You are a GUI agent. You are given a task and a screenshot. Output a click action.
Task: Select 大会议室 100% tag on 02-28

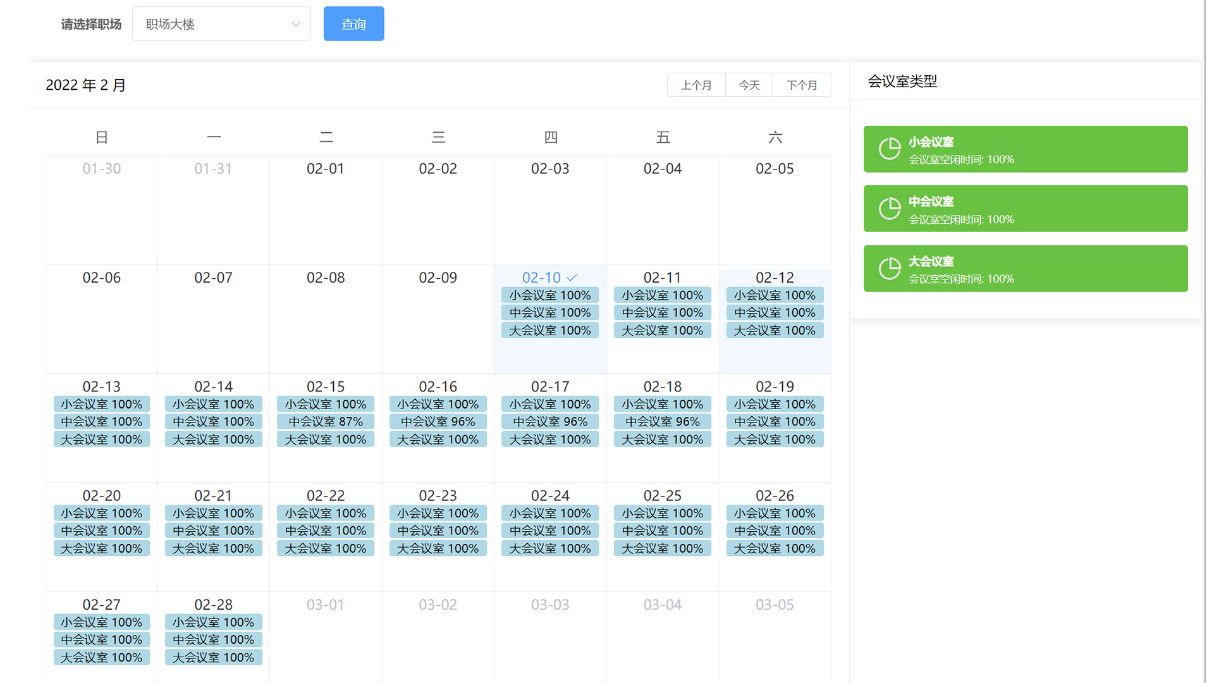213,658
